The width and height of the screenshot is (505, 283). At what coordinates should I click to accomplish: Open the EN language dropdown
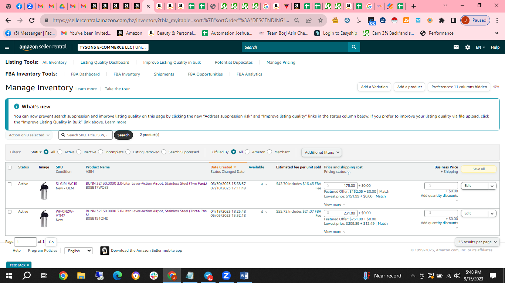point(480,47)
